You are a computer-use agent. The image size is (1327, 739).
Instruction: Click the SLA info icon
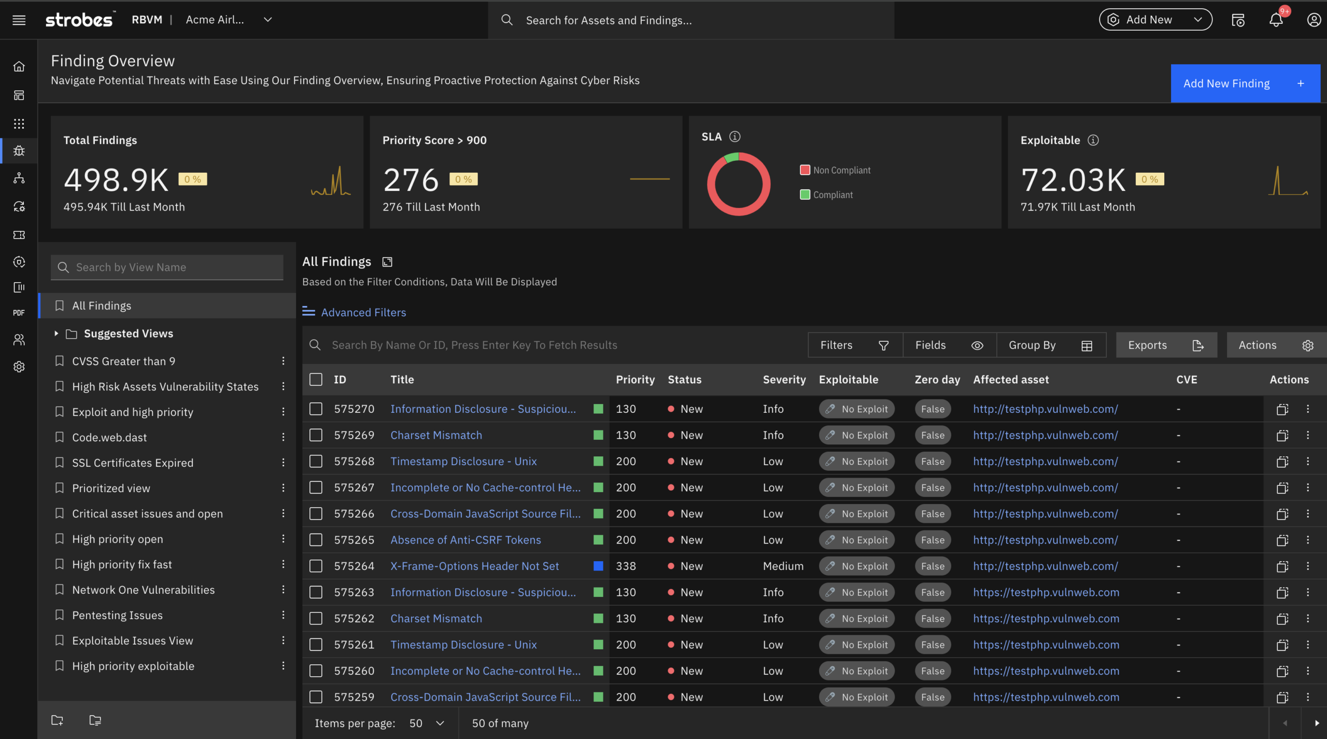coord(735,136)
